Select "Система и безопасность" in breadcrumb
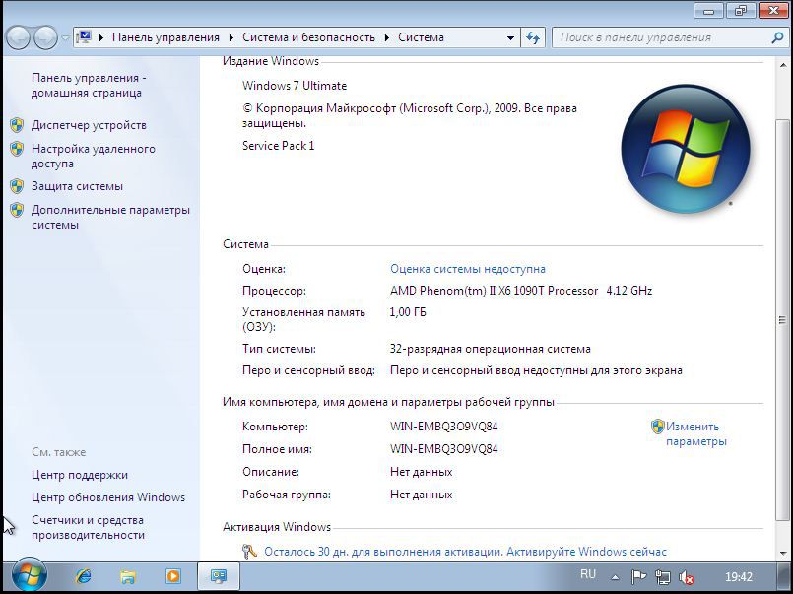793x594 pixels. [308, 37]
